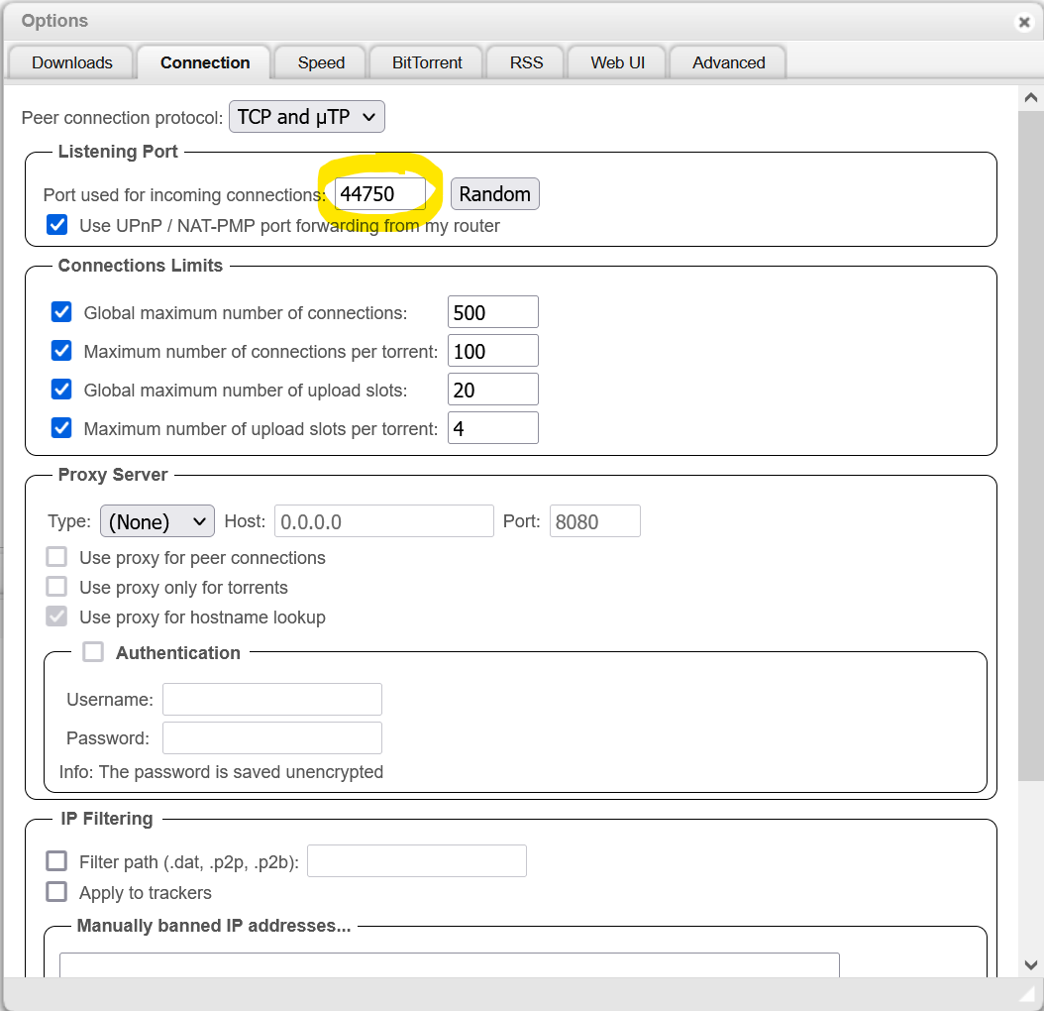The height and width of the screenshot is (1011, 1044).
Task: Uncheck global maximum upload slots
Action: point(61,390)
